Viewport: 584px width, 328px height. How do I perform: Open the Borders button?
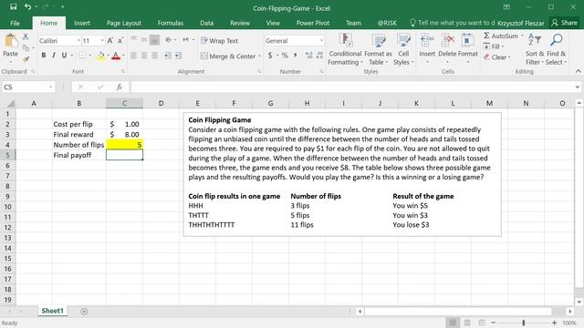coord(82,56)
